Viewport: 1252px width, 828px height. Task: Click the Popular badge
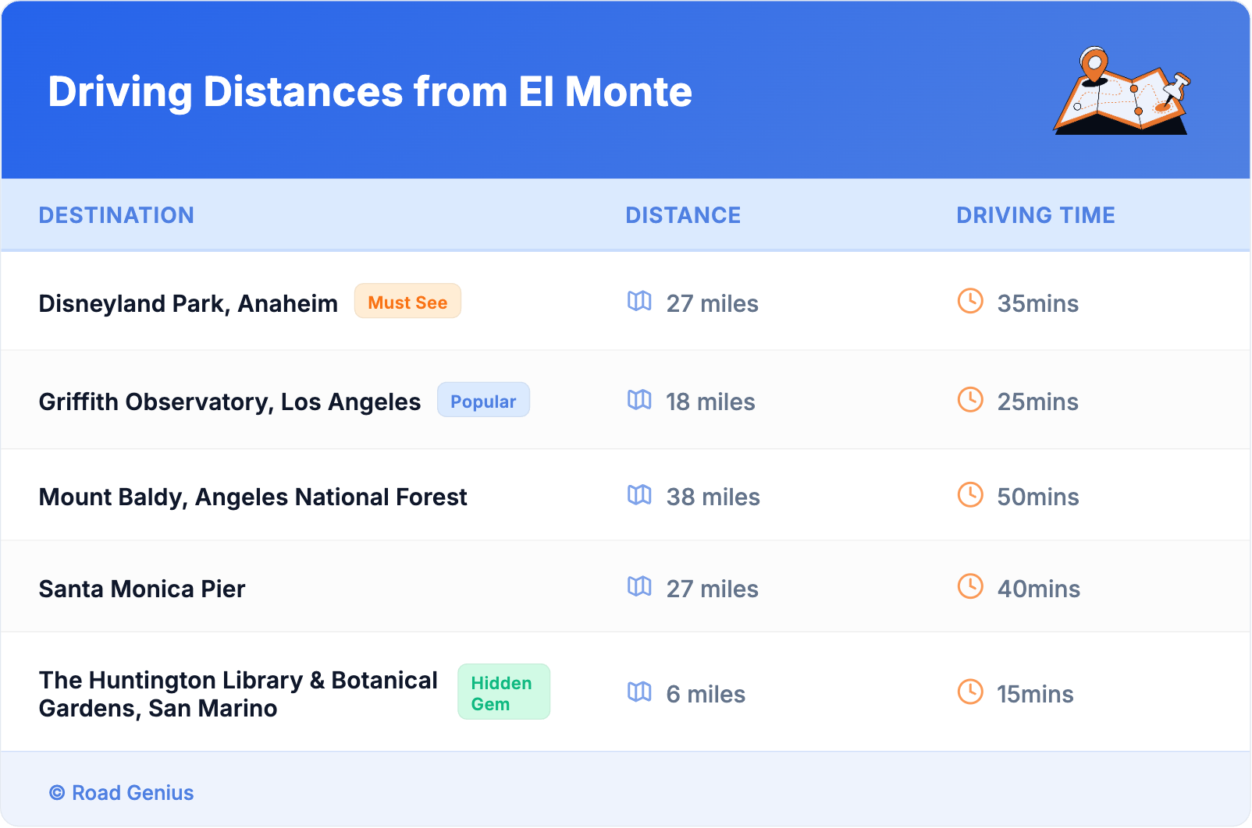click(x=483, y=401)
